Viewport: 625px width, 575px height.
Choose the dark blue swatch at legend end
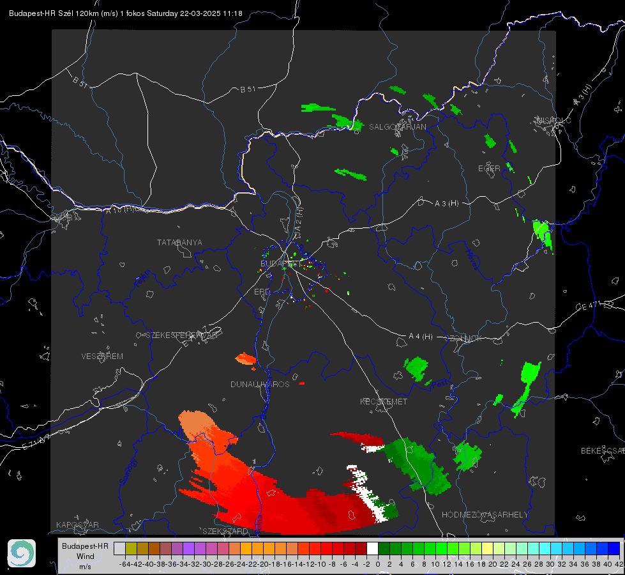pyautogui.click(x=614, y=548)
